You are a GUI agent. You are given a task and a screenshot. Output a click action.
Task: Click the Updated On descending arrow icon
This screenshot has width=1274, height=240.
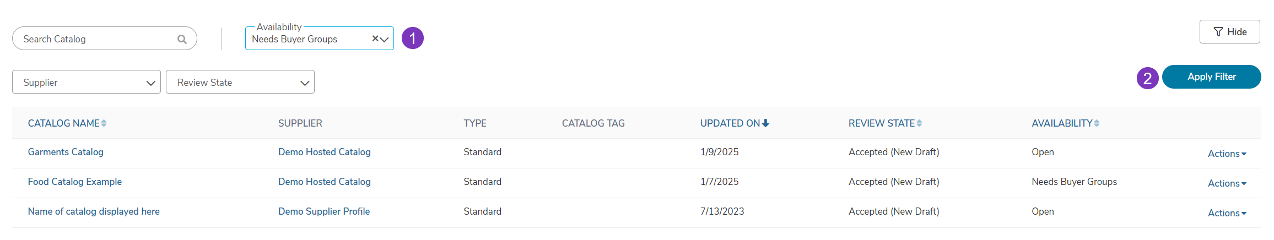765,123
